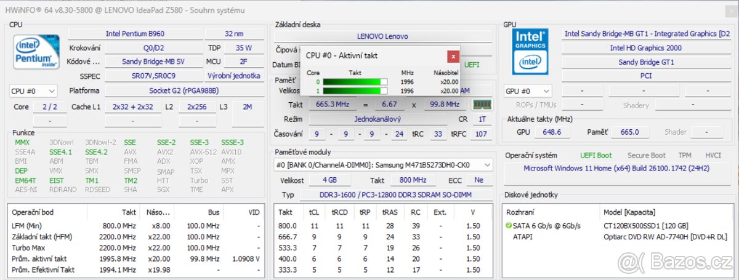Click the L3 2M value
739x280 pixels.
pos(248,106)
